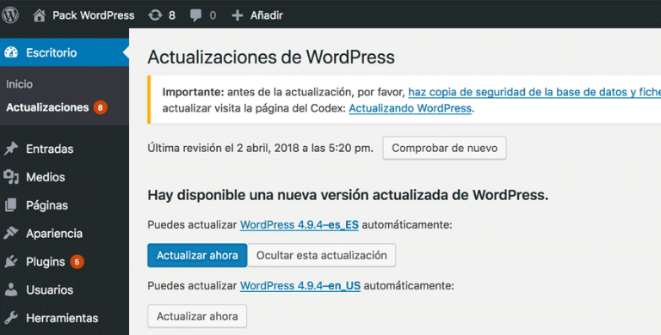Click the orange 8 badge by Actualizaciones
Screen dimensions: 661x335
pos(101,107)
